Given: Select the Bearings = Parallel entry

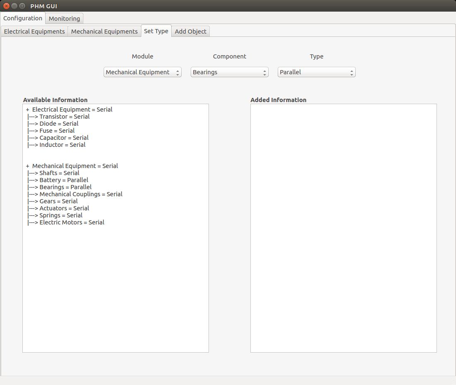Looking at the screenshot, I should [65, 187].
